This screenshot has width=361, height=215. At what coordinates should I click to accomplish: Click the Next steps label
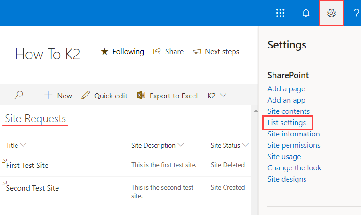222,52
